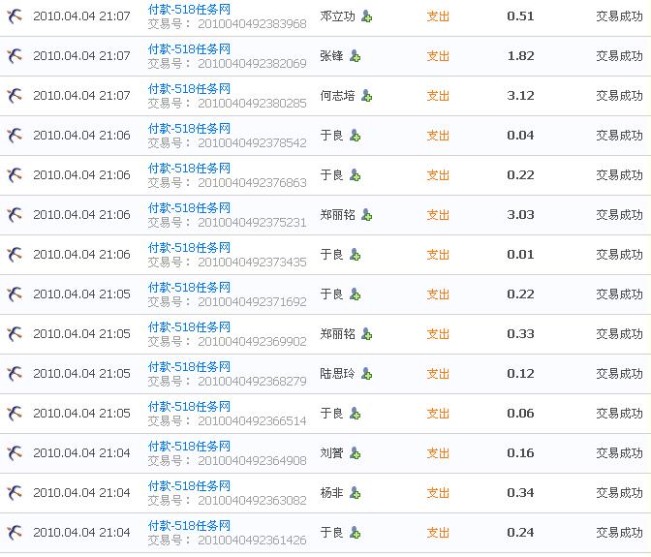Image resolution: width=651 pixels, height=557 pixels.
Task: Click add-contact icon next to 杨非
Action: pyautogui.click(x=355, y=493)
